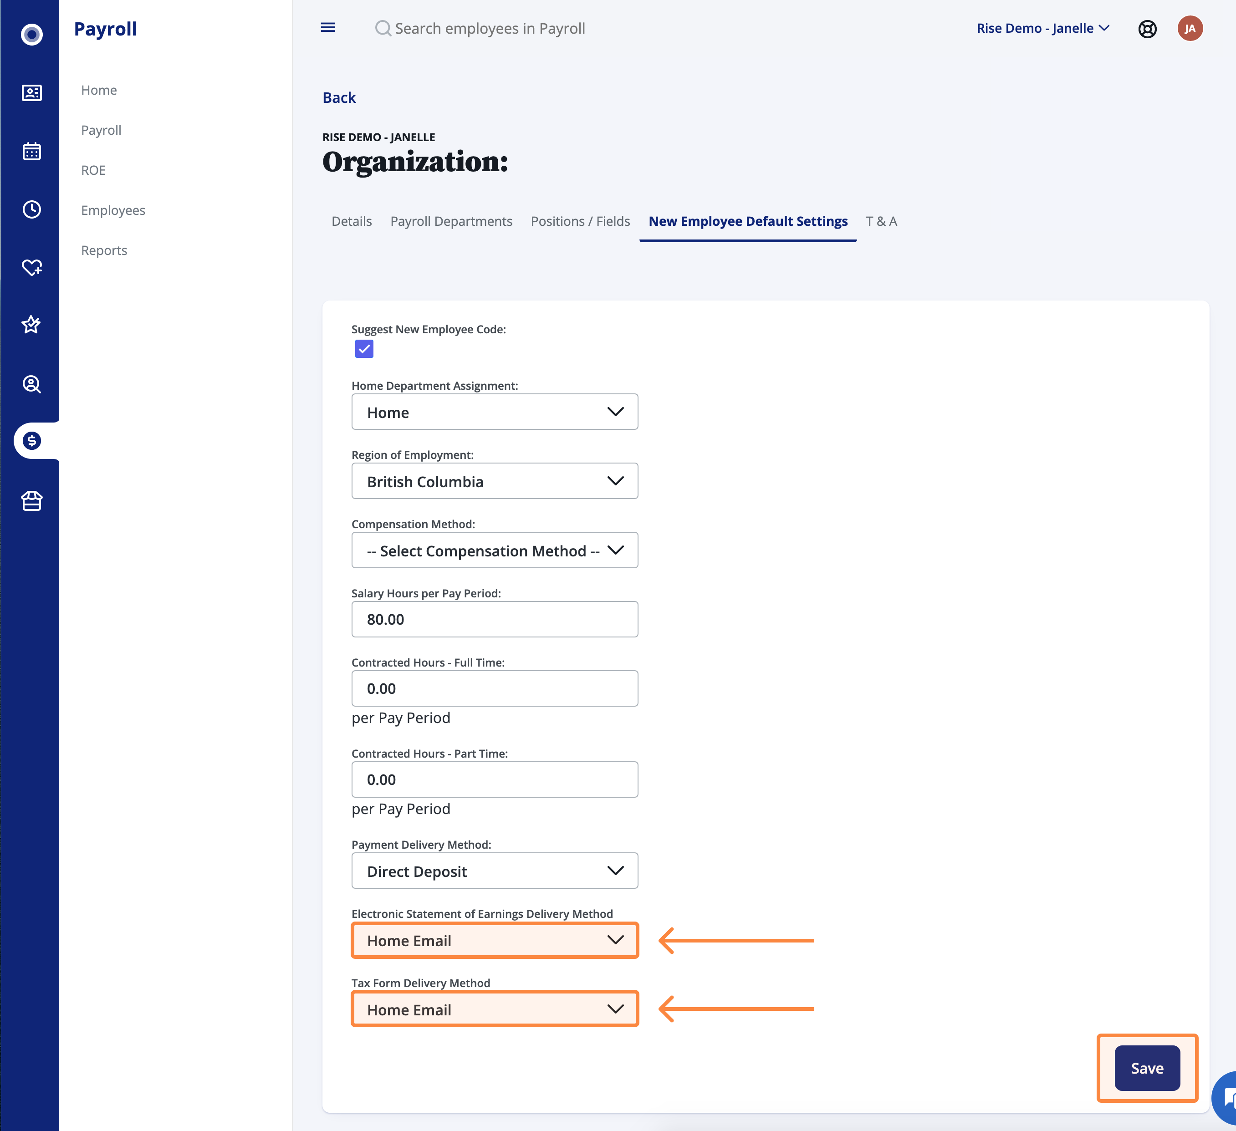Toggle the hamburger menu icon
This screenshot has width=1236, height=1131.
click(x=328, y=28)
